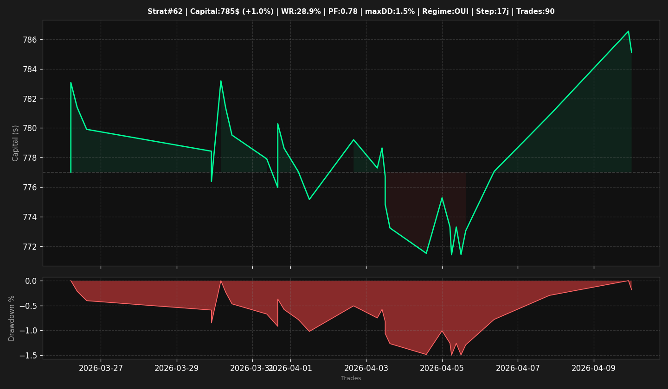
Task: Click the 2026-03-29 date label
Action: (177, 368)
